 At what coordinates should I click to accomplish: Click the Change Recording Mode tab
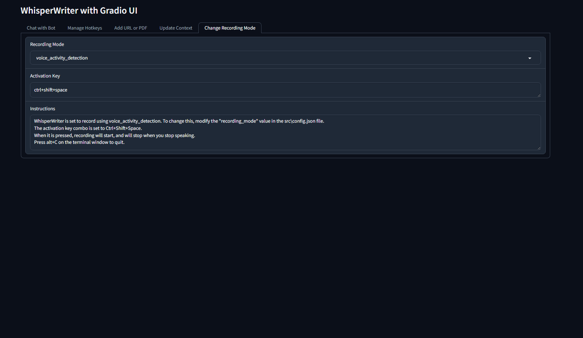(230, 28)
